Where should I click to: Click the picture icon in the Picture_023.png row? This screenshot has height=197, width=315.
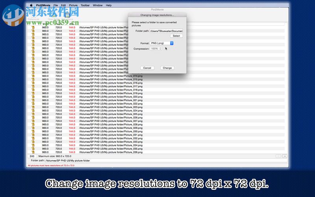pyautogui.click(x=33, y=107)
